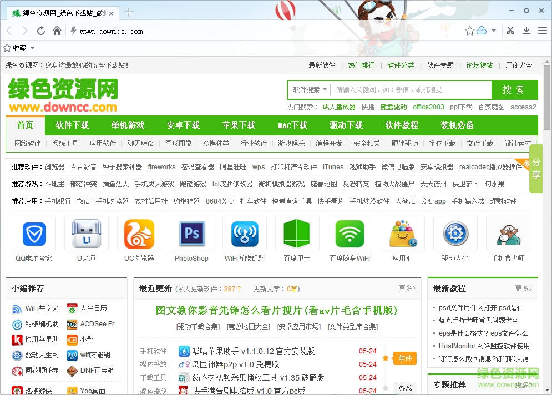Click the 甜椒刷机助 icon
Image resolution: width=552 pixels, height=395 pixels.
point(17,324)
